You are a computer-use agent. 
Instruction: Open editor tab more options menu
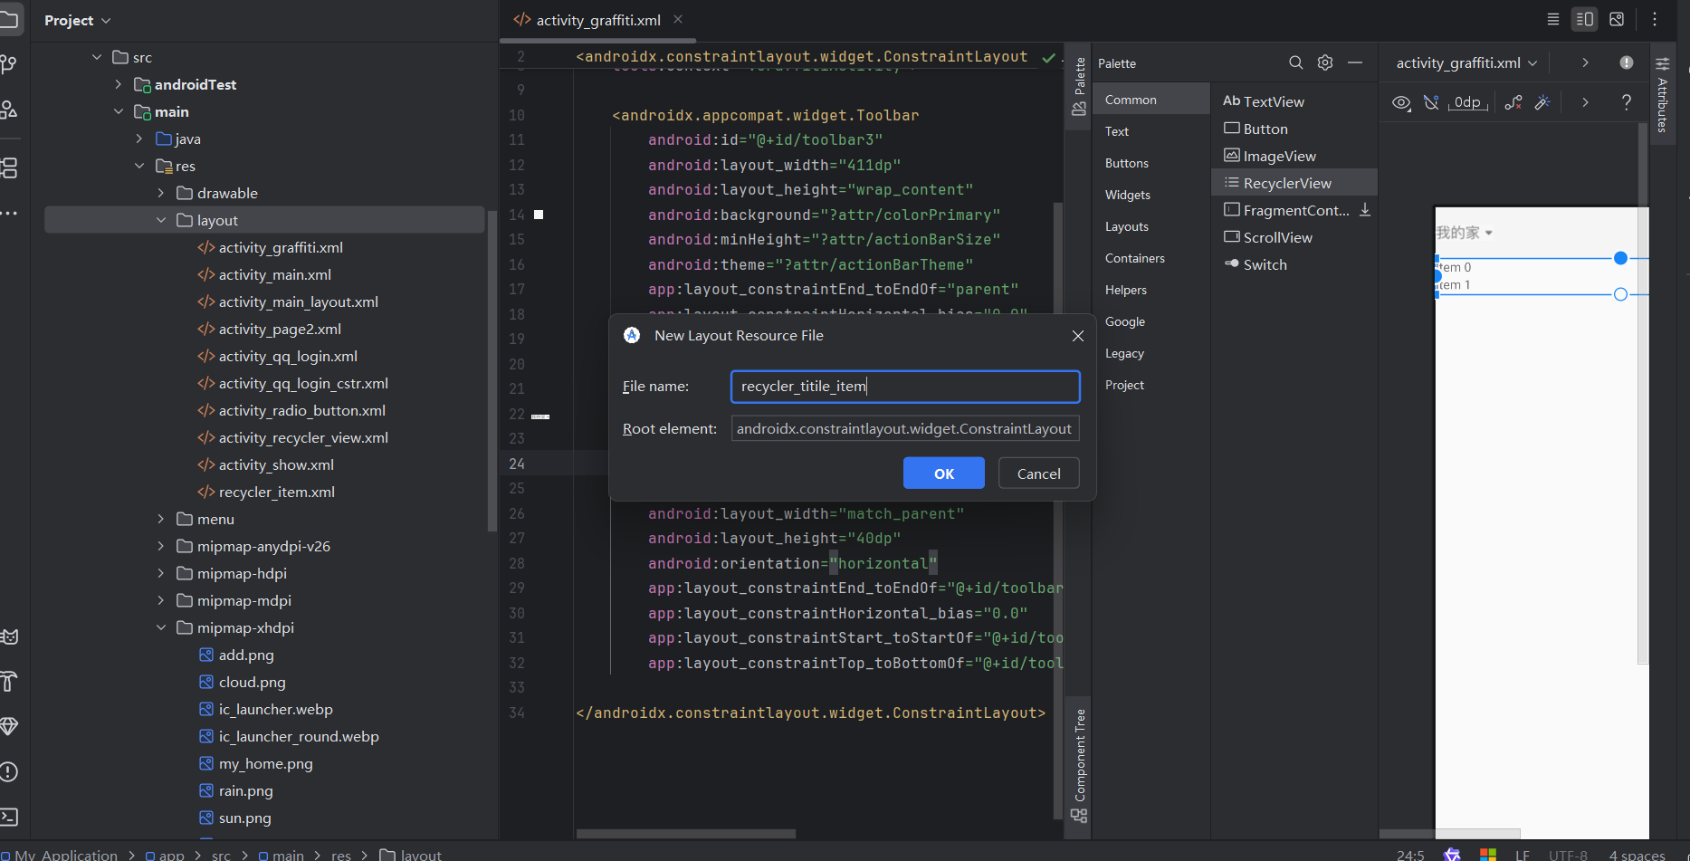pyautogui.click(x=1655, y=19)
